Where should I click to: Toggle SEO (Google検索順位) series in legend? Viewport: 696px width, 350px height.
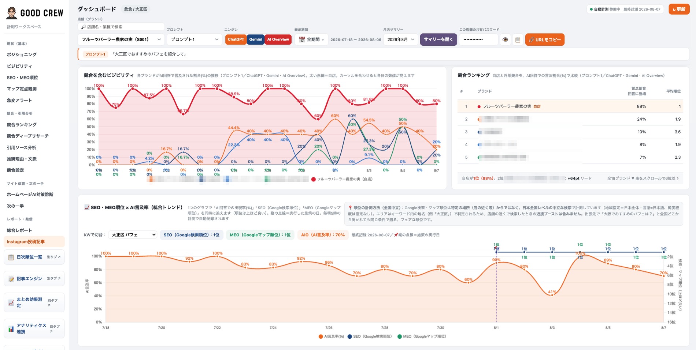370,336
